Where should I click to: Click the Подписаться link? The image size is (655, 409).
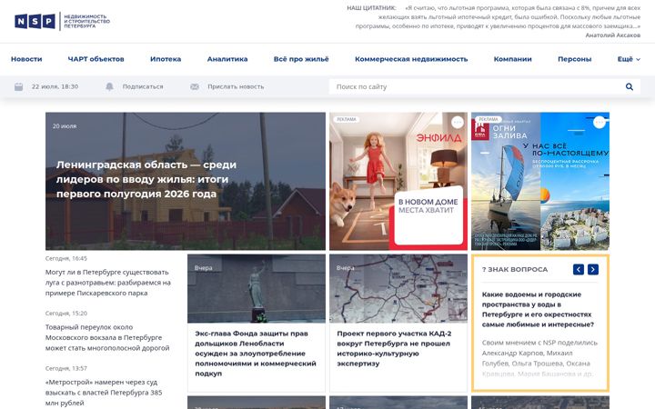click(x=143, y=87)
